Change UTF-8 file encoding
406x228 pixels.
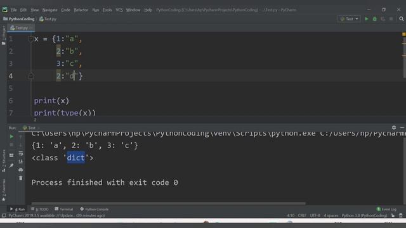tap(315, 215)
